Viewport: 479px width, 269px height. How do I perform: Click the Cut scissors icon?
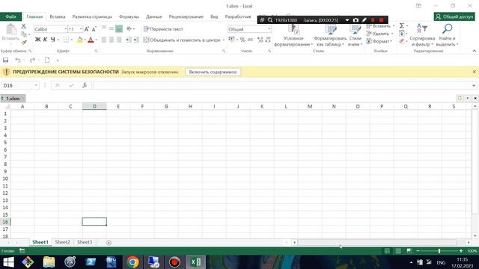click(23, 27)
